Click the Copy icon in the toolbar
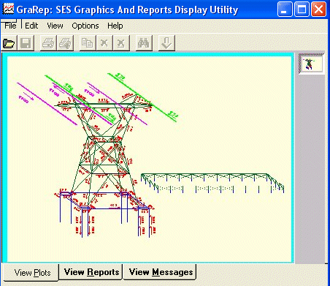This screenshot has width=330, height=286. click(x=88, y=43)
